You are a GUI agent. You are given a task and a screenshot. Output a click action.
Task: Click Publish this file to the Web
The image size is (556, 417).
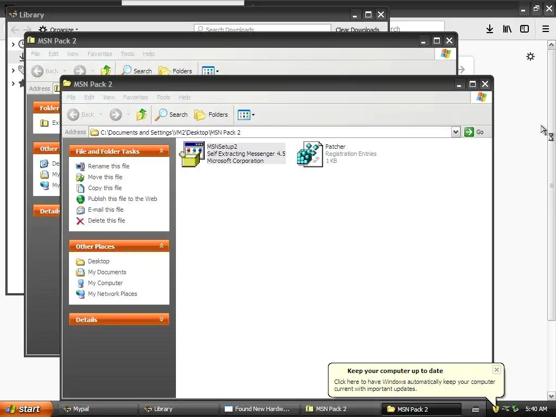pyautogui.click(x=122, y=199)
